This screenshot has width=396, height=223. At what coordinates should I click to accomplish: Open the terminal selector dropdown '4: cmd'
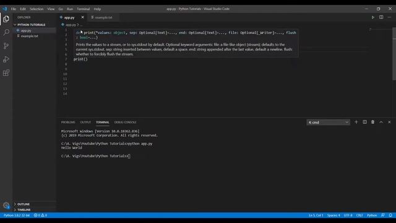pyautogui.click(x=328, y=123)
